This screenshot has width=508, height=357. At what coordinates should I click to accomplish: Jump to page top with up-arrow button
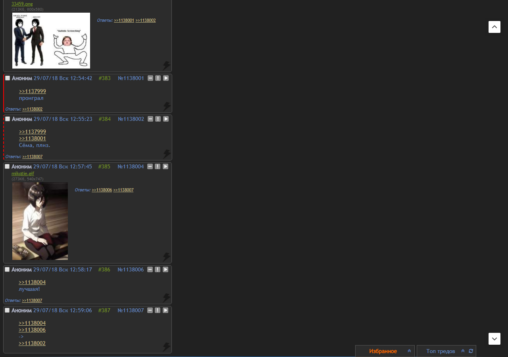tap(495, 27)
